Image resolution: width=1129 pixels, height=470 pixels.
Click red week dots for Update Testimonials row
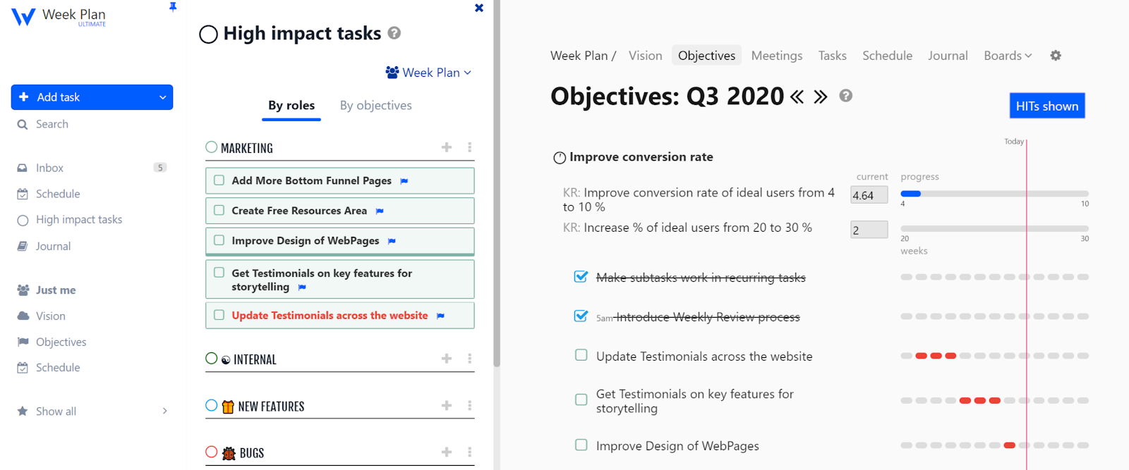[x=936, y=356]
